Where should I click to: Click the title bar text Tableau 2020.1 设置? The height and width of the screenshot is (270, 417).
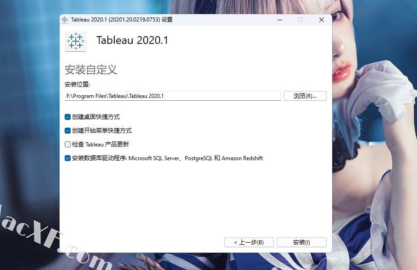(x=122, y=20)
